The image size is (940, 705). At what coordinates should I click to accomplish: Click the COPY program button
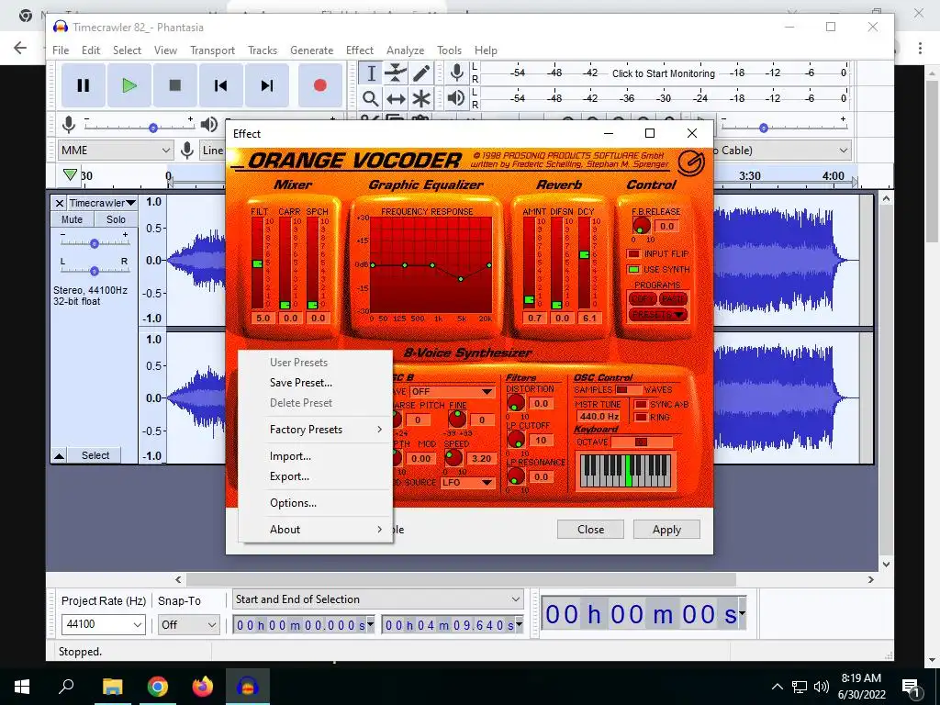(x=643, y=298)
